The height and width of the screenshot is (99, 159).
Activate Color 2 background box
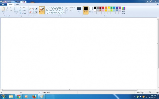(x=91, y=10)
